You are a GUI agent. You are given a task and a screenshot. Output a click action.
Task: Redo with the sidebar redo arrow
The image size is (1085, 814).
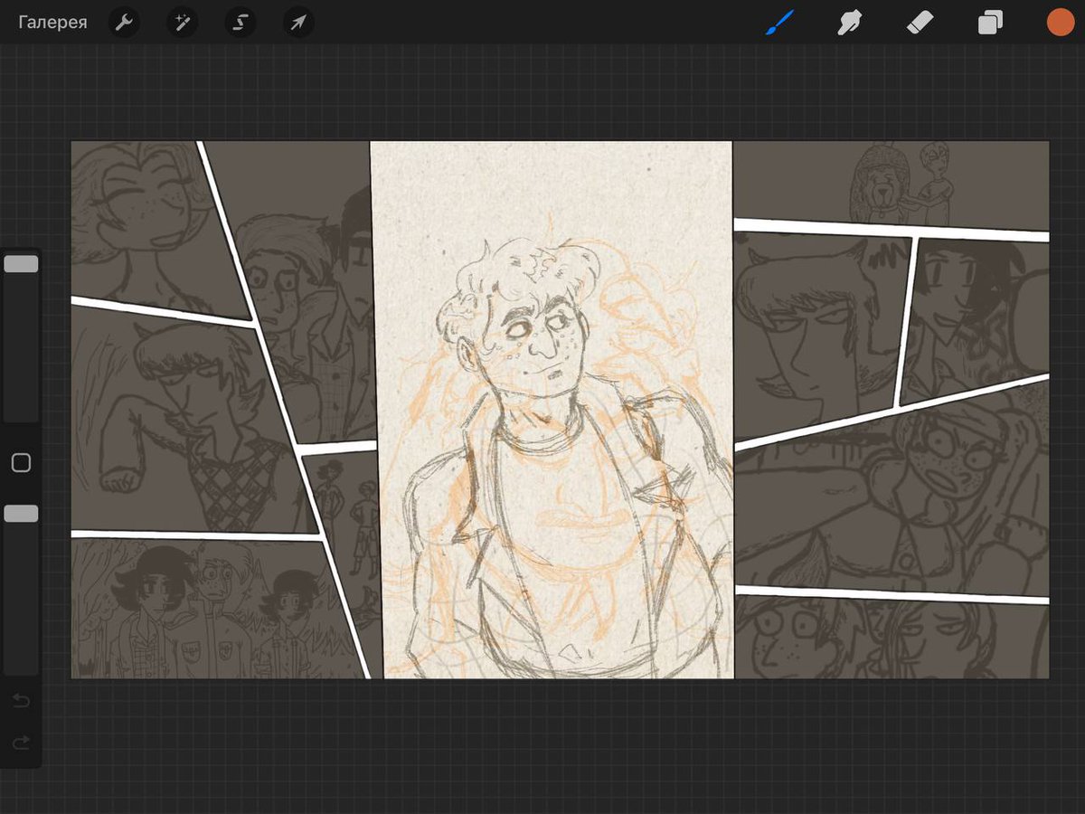coord(21,743)
